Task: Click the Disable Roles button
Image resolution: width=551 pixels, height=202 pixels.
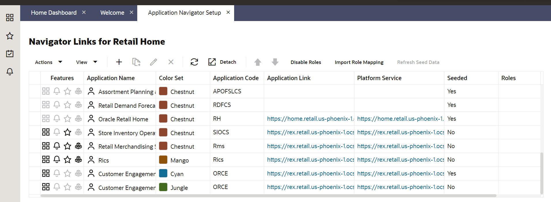Action: (x=306, y=62)
